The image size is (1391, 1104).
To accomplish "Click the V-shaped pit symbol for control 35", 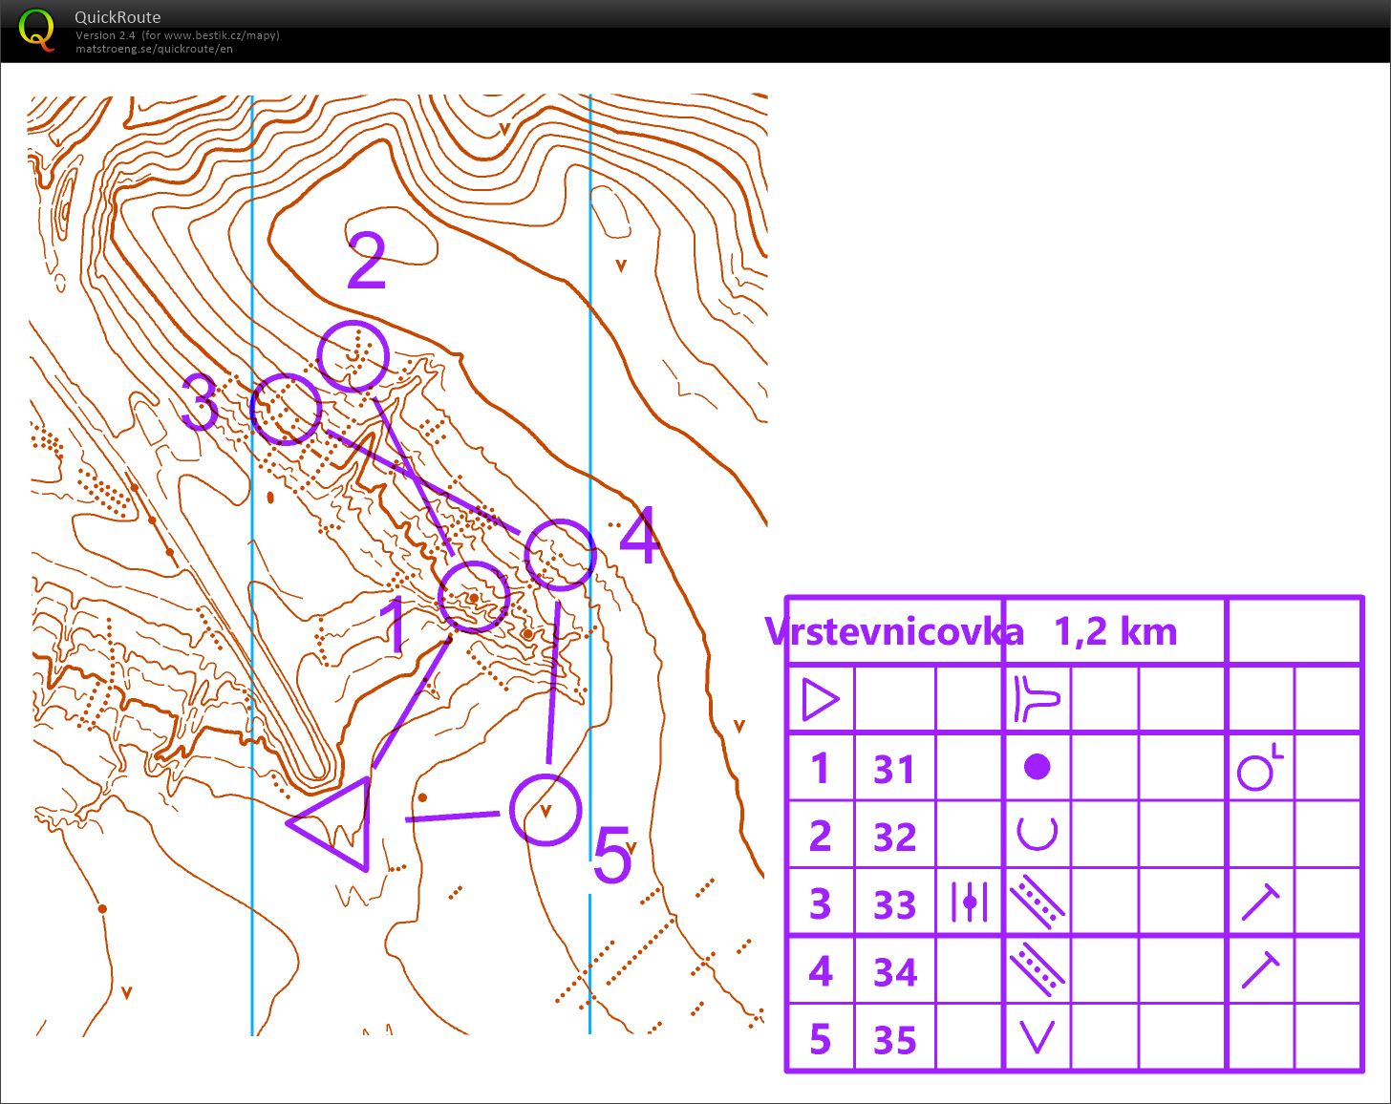I will coord(1037,1037).
